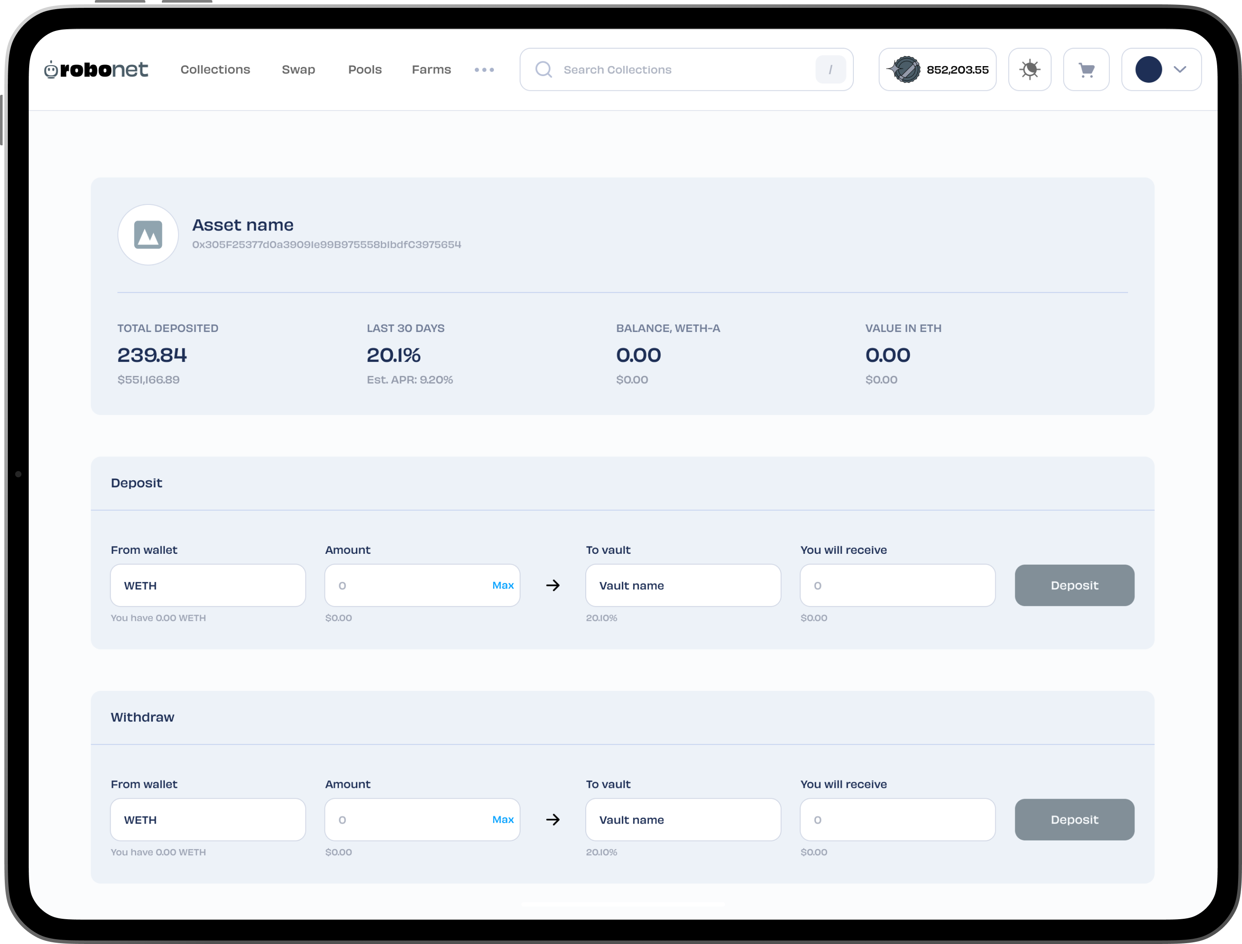1242x944 pixels.
Task: Go to the Swap page
Action: [298, 70]
